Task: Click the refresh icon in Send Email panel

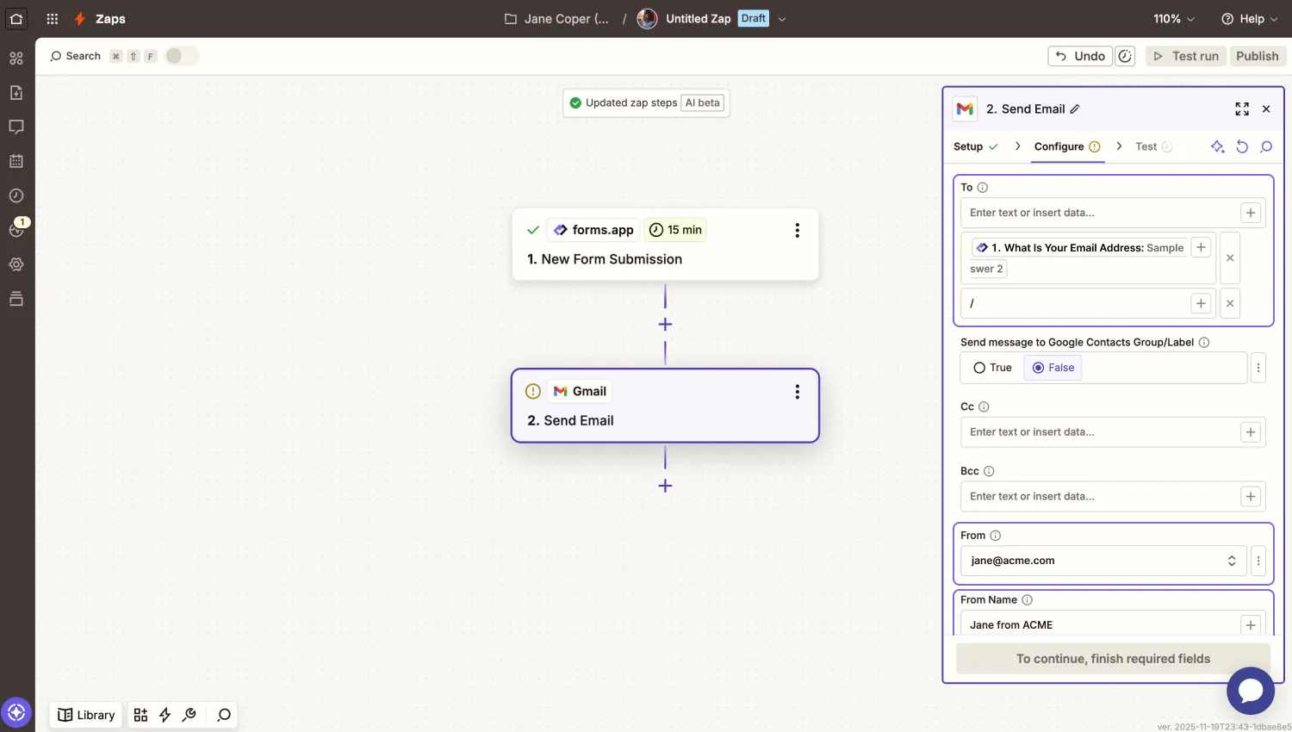Action: [1242, 146]
